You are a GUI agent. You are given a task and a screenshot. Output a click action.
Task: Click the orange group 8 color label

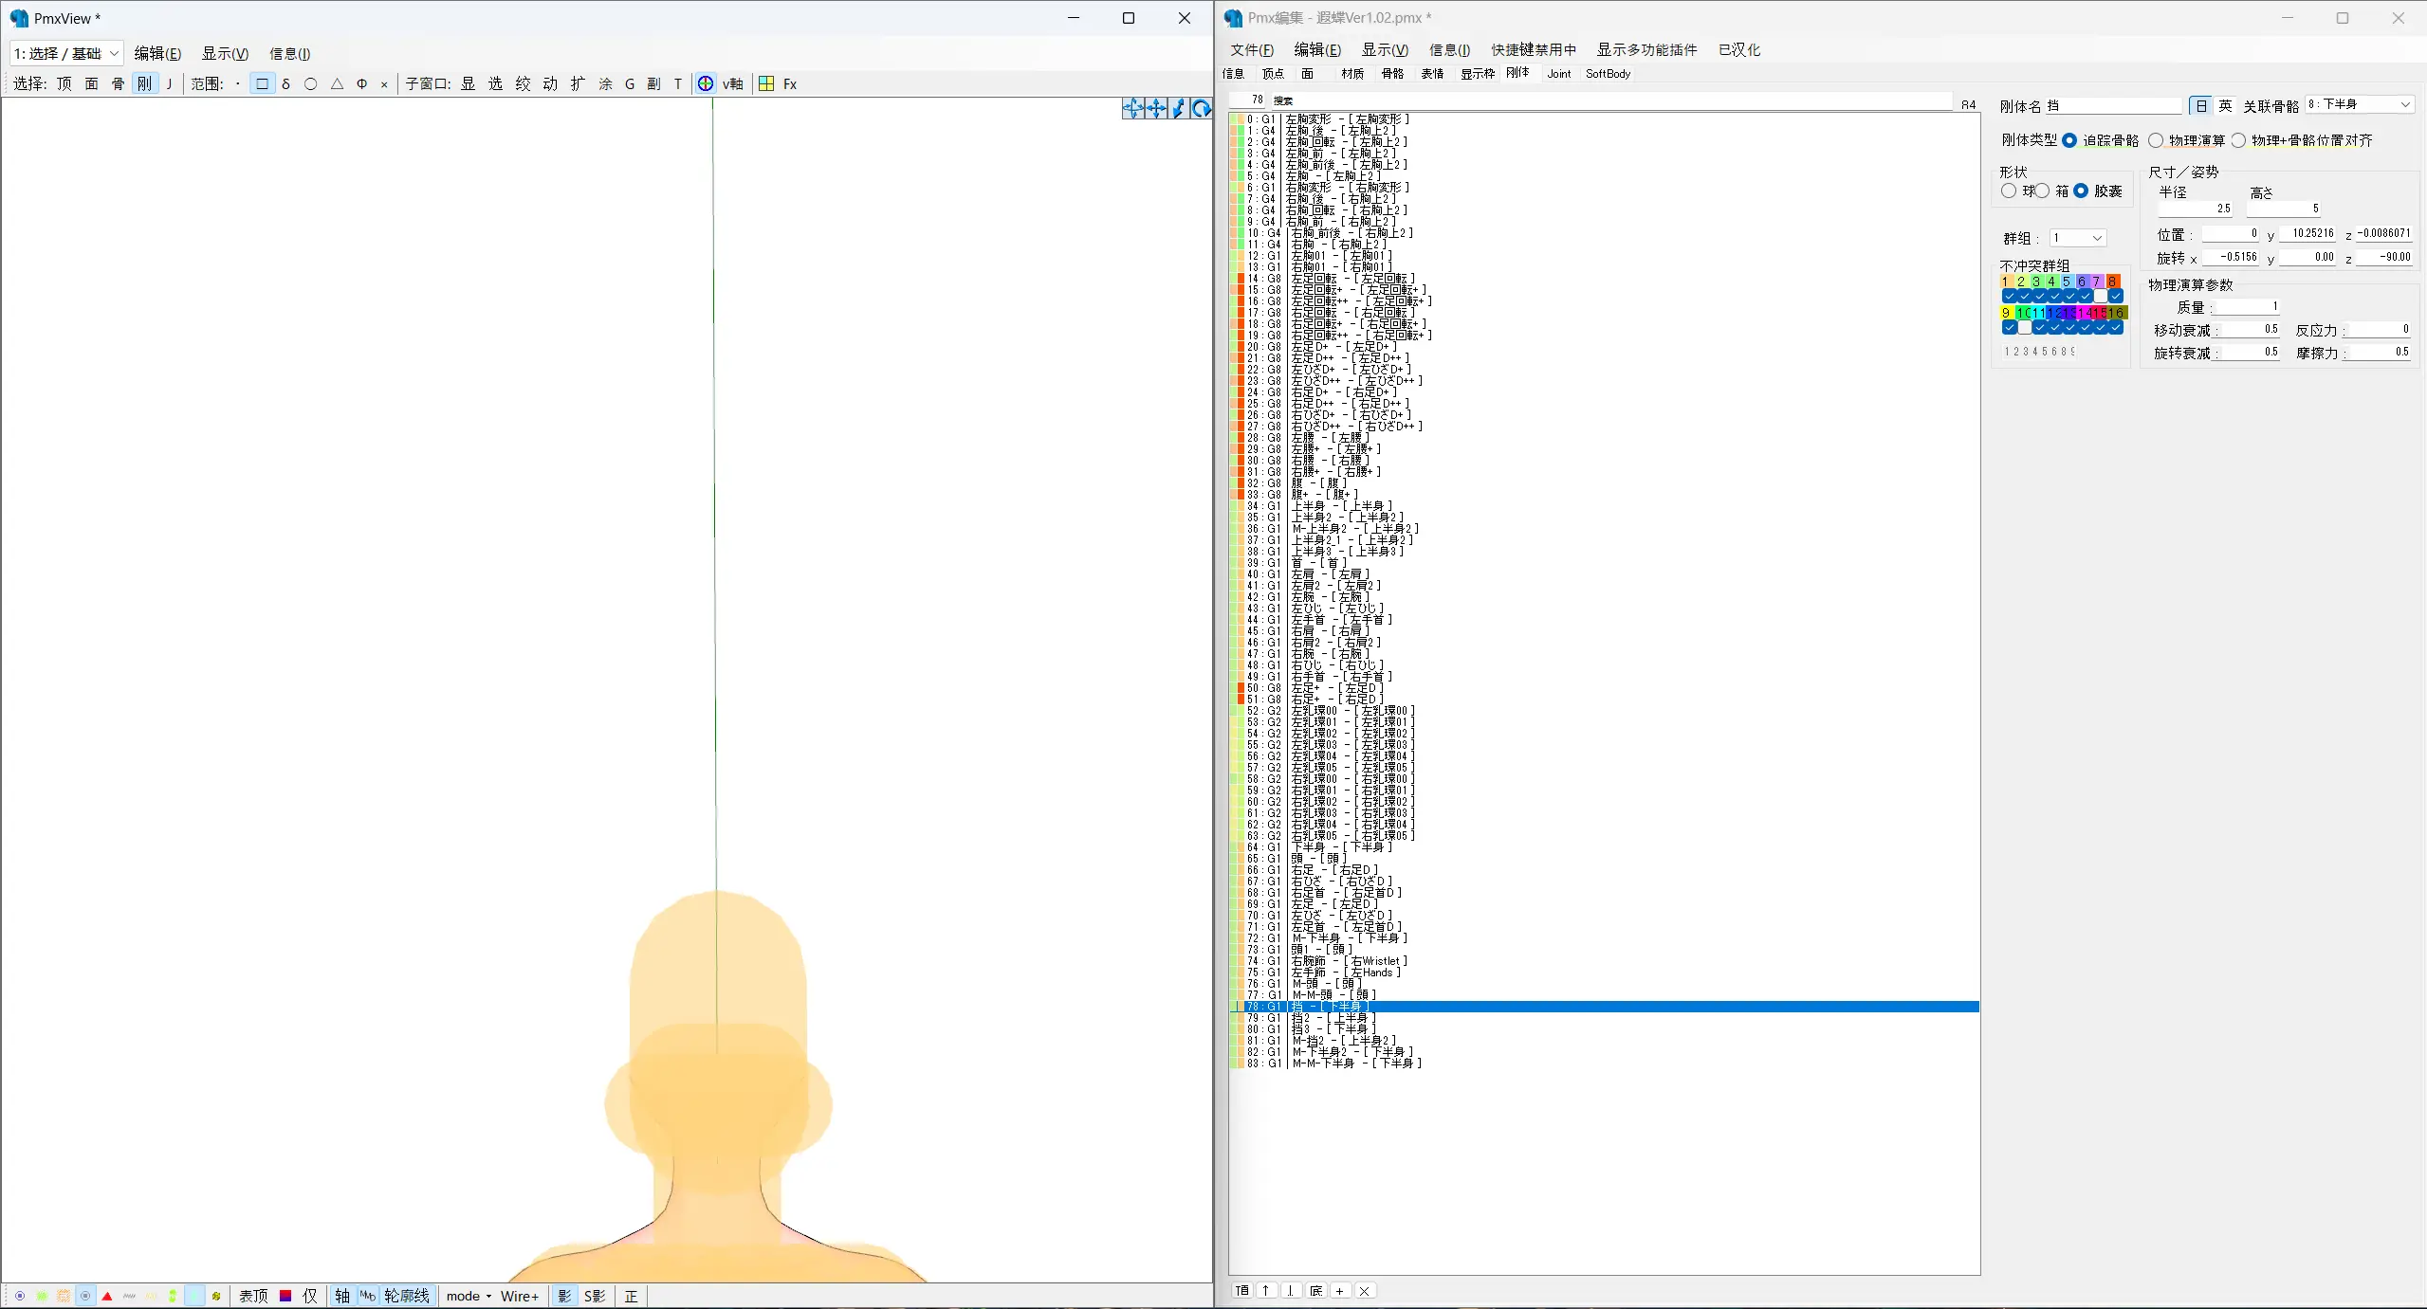pyautogui.click(x=2112, y=282)
